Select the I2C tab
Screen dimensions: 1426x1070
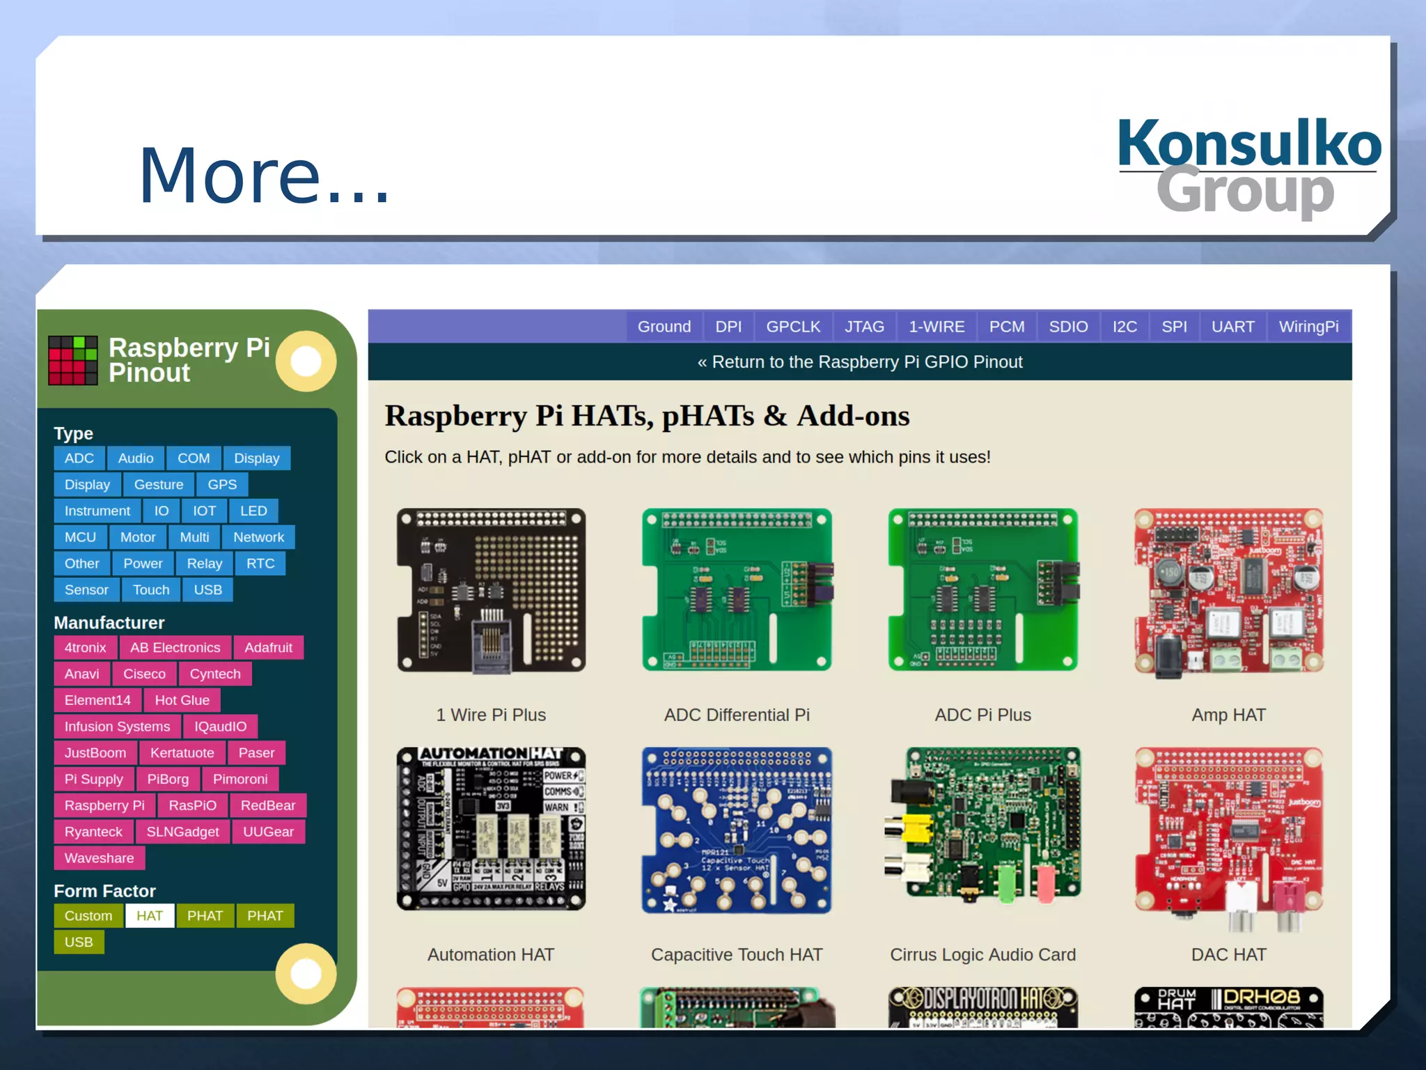coord(1125,327)
